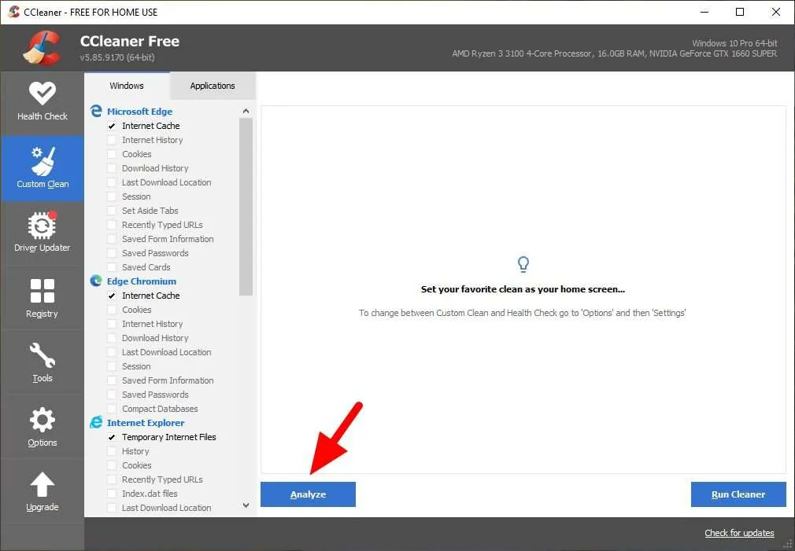Open the Options gear icon

pyautogui.click(x=42, y=420)
